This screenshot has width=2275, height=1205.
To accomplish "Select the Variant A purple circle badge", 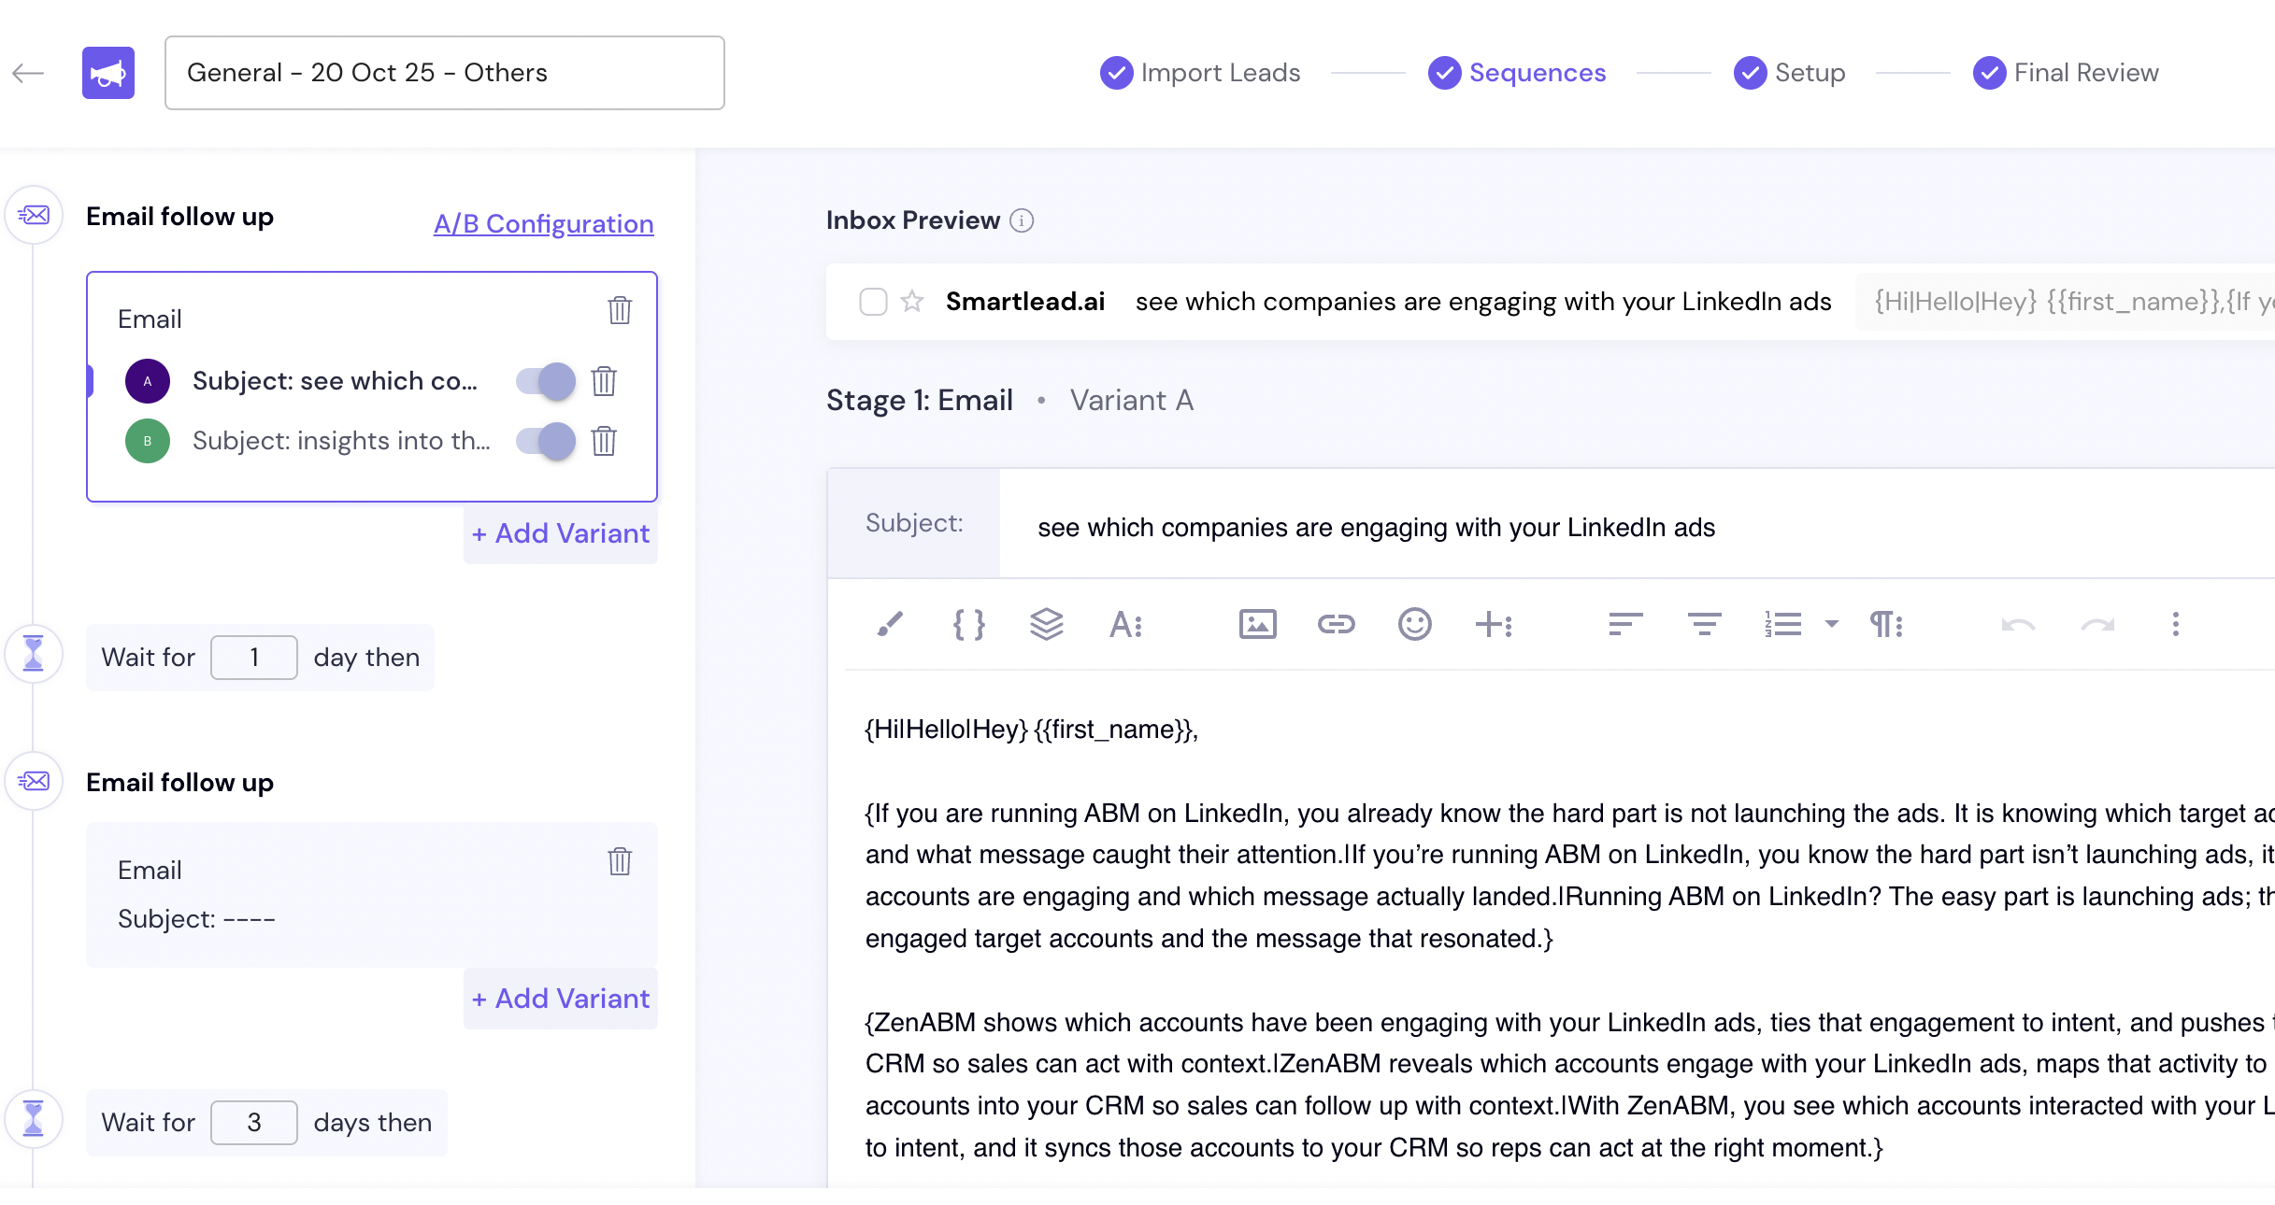I will 148,381.
